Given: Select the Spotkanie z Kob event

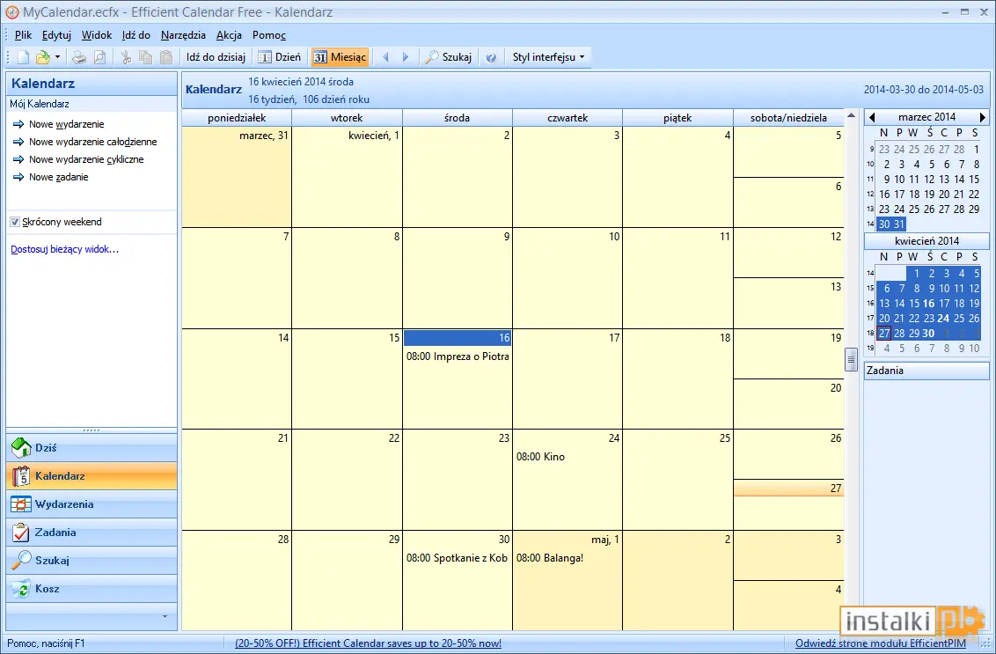Looking at the screenshot, I should pyautogui.click(x=458, y=558).
